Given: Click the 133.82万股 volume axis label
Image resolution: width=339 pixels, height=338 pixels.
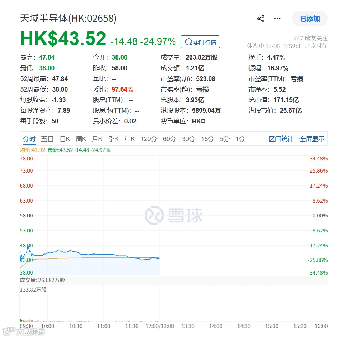Looking at the screenshot, I should click(33, 290).
